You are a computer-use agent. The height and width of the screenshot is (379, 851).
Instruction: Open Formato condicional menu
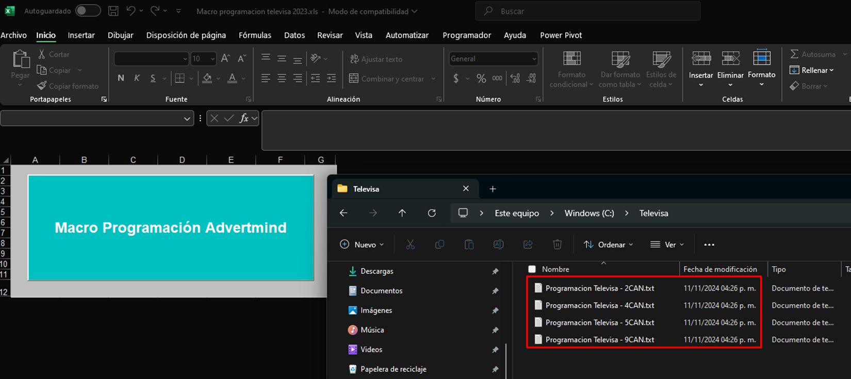point(571,70)
